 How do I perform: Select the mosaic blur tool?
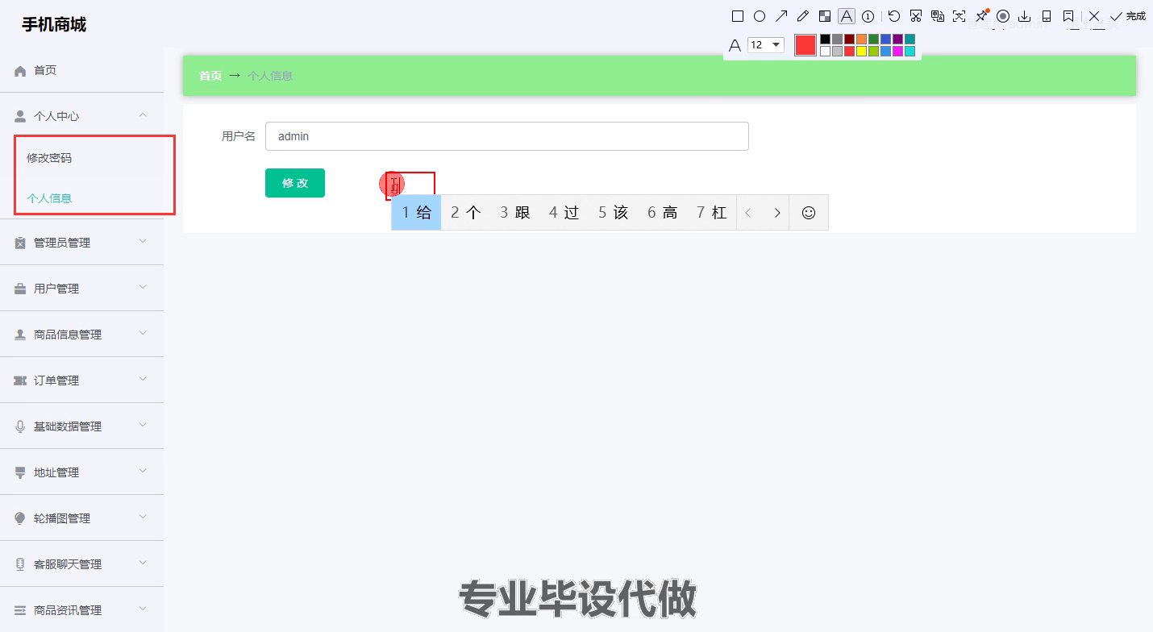825,16
